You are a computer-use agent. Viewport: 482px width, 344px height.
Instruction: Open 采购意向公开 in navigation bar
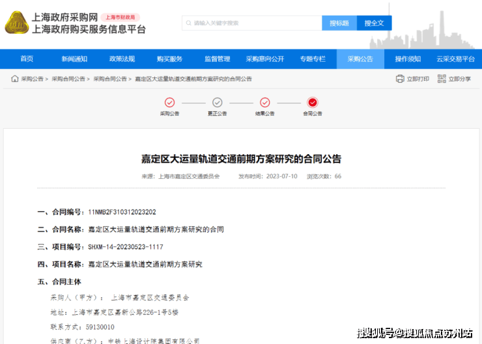(264, 59)
